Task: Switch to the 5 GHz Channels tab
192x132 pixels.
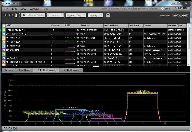Action: (72, 70)
